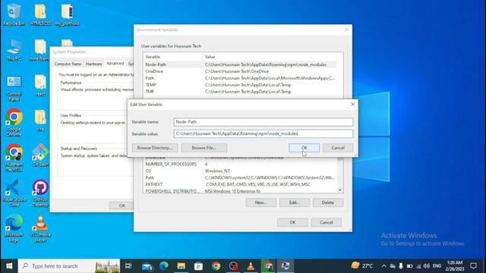Switch to Chrome in taskbar

[216, 266]
